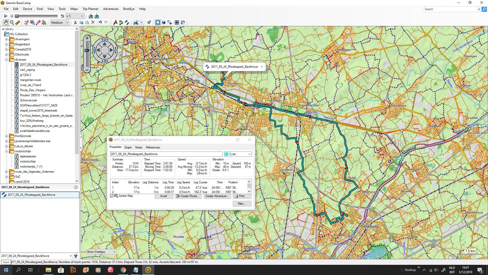Click the Invert button
The image size is (488, 275).
[164, 196]
